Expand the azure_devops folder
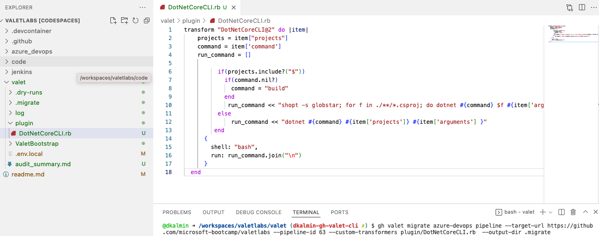The image size is (599, 236). point(76,51)
